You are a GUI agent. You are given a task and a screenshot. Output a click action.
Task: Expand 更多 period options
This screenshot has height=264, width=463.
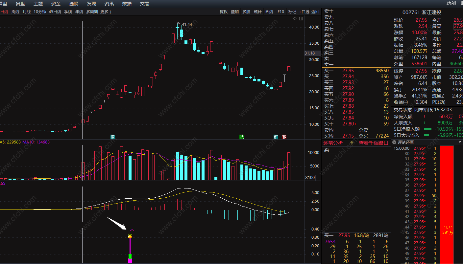[x=106, y=11]
